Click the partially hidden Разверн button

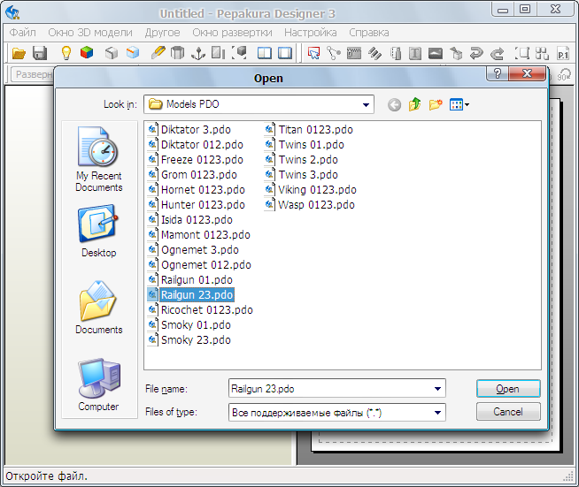[x=33, y=74]
